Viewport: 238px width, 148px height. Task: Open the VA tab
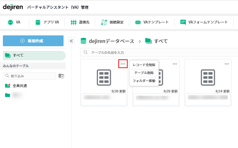point(14,22)
